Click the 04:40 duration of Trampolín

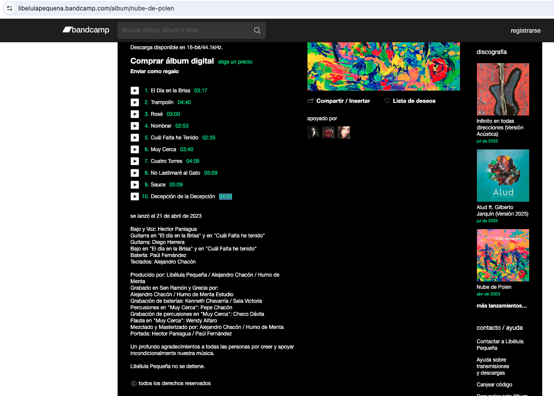point(184,102)
